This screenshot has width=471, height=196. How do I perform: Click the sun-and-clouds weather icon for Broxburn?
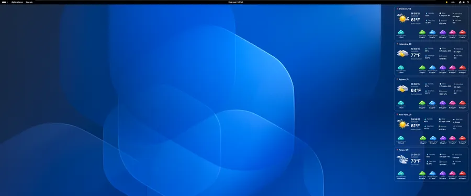pyautogui.click(x=403, y=18)
